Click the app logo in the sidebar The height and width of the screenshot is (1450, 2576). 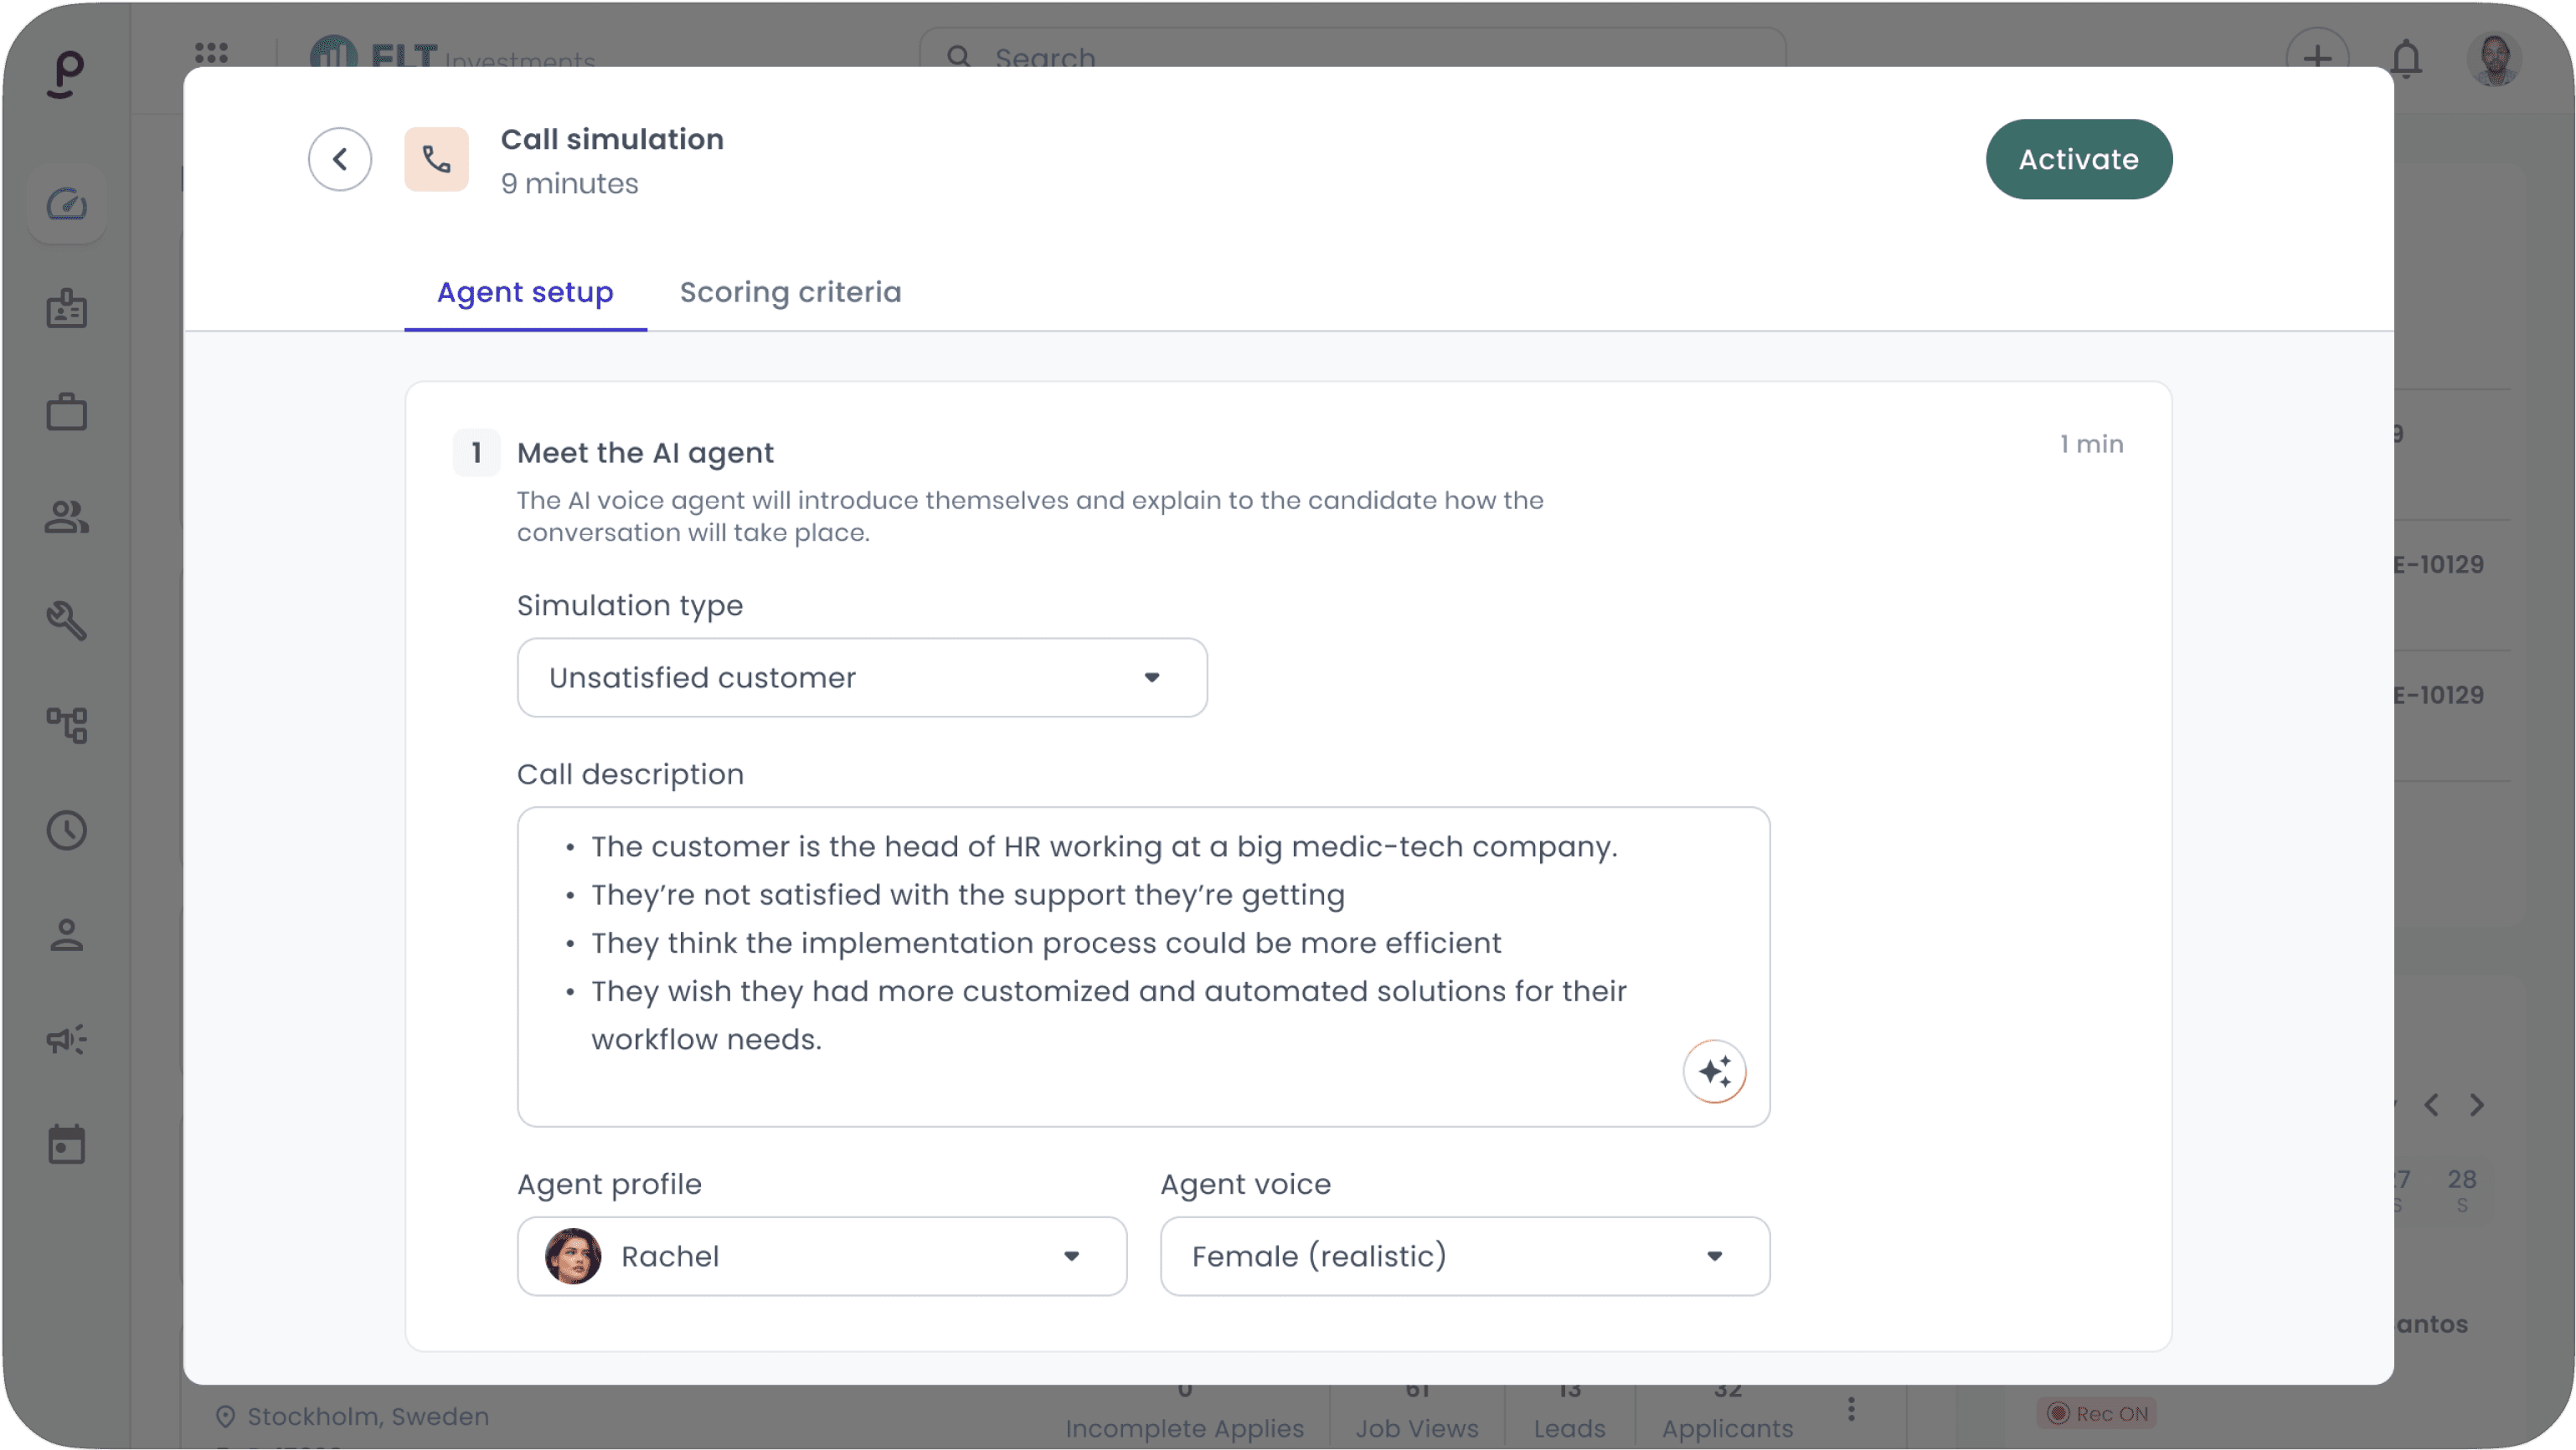point(67,74)
